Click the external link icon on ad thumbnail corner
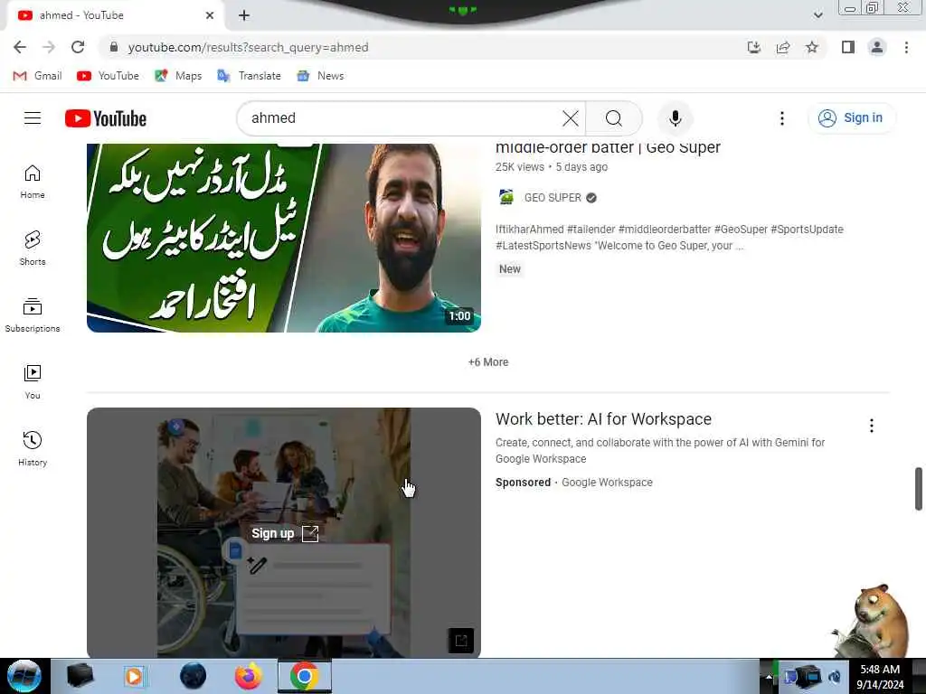This screenshot has height=694, width=926. (x=460, y=641)
